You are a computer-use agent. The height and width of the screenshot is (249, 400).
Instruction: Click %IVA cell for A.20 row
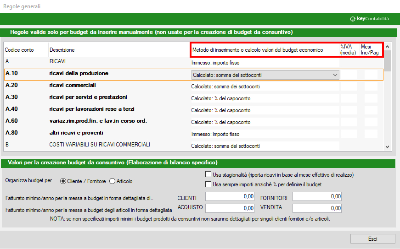349,87
